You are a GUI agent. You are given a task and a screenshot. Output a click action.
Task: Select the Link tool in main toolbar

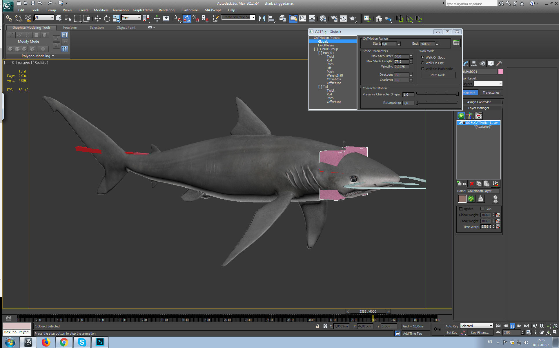point(9,19)
